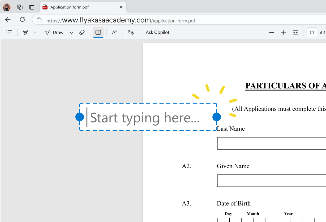Click the browser back arrow
Screen dimensions: 326x222
click(x=8, y=20)
